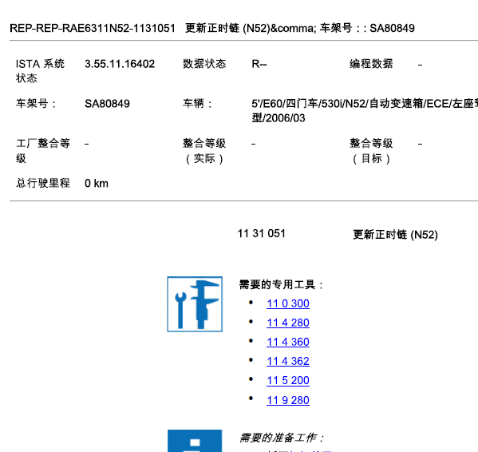Select the 整合等级（实际）label
Image resolution: width=478 pixels, height=452 pixels.
point(204,151)
